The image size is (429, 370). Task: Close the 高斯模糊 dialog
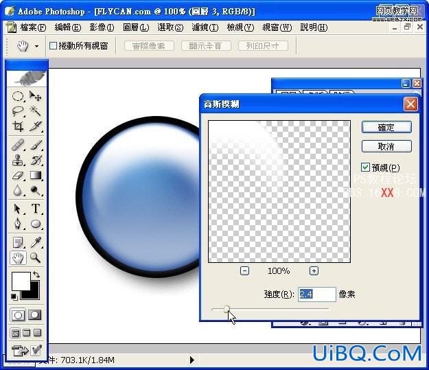[410, 104]
